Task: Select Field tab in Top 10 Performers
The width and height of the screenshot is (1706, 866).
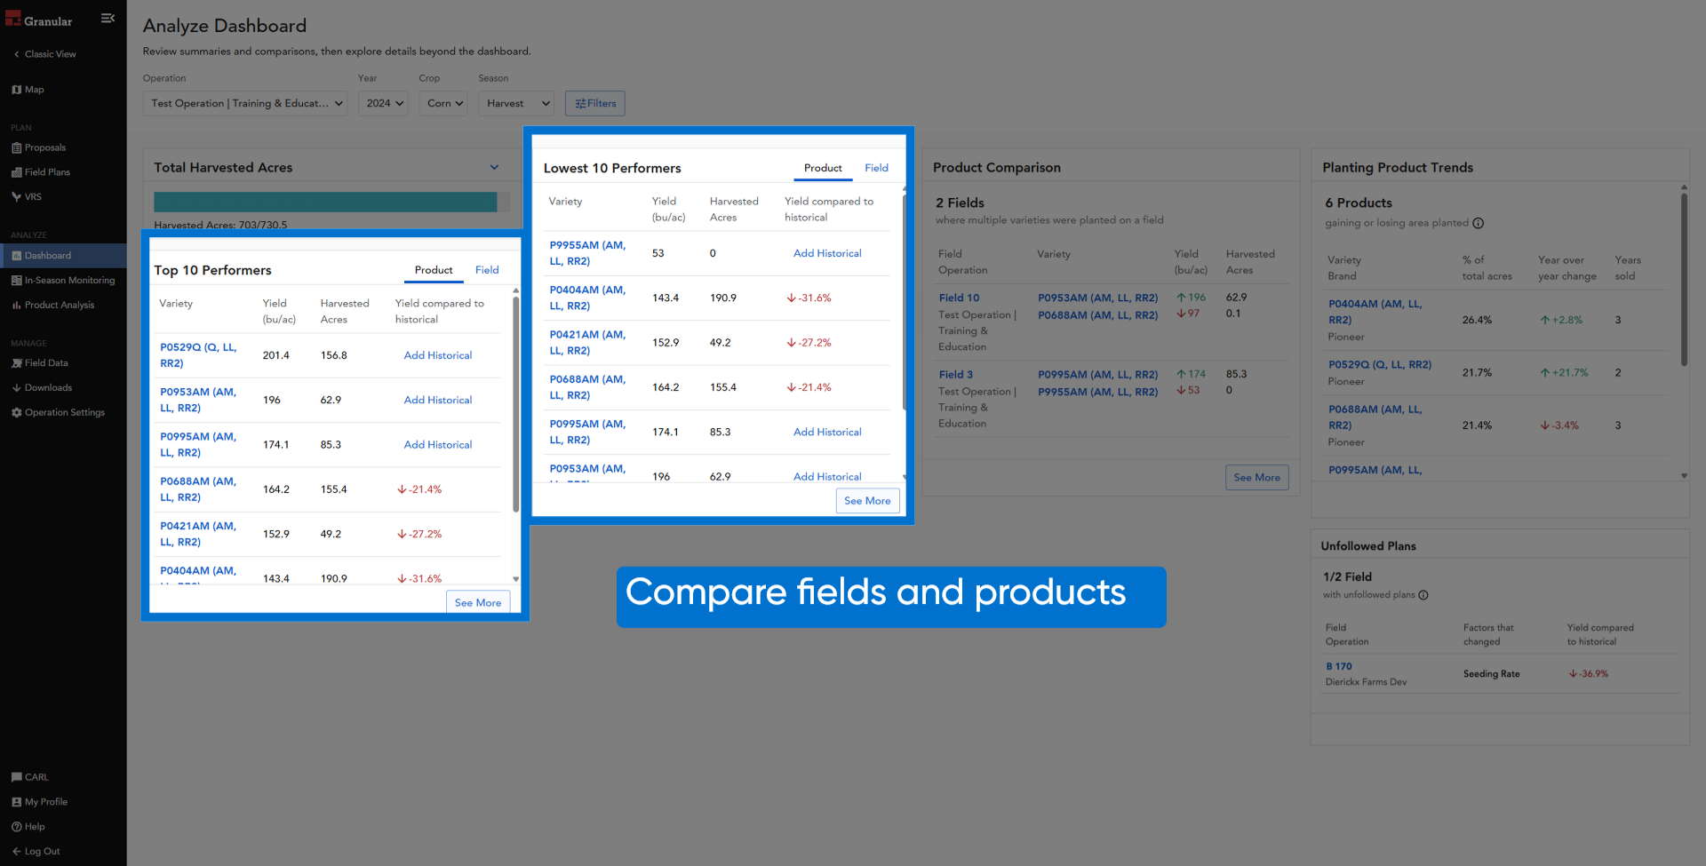Action: pyautogui.click(x=487, y=270)
